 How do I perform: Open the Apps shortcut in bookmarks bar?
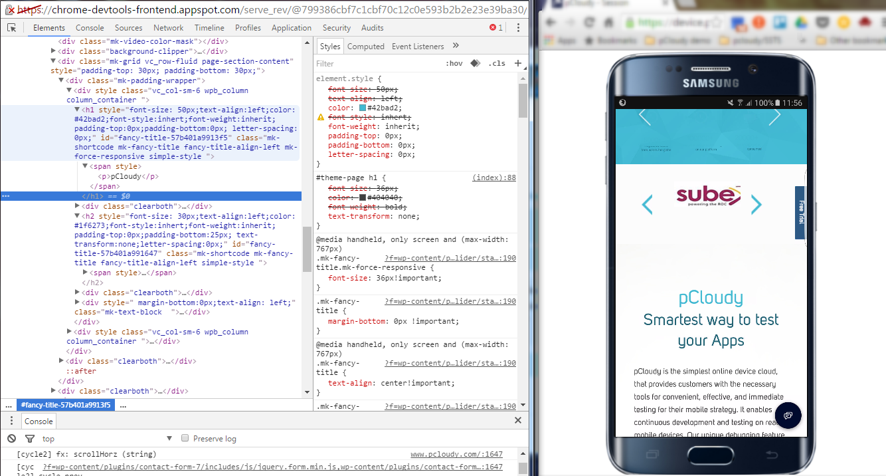(561, 41)
